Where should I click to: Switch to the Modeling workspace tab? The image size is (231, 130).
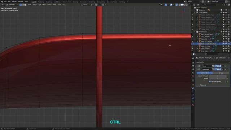[41, 2]
